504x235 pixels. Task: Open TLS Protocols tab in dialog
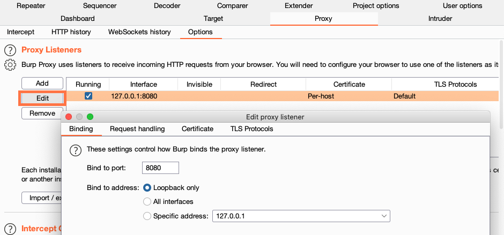click(x=251, y=129)
